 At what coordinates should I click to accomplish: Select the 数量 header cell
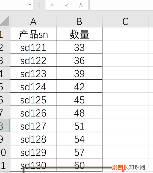[x=79, y=34]
